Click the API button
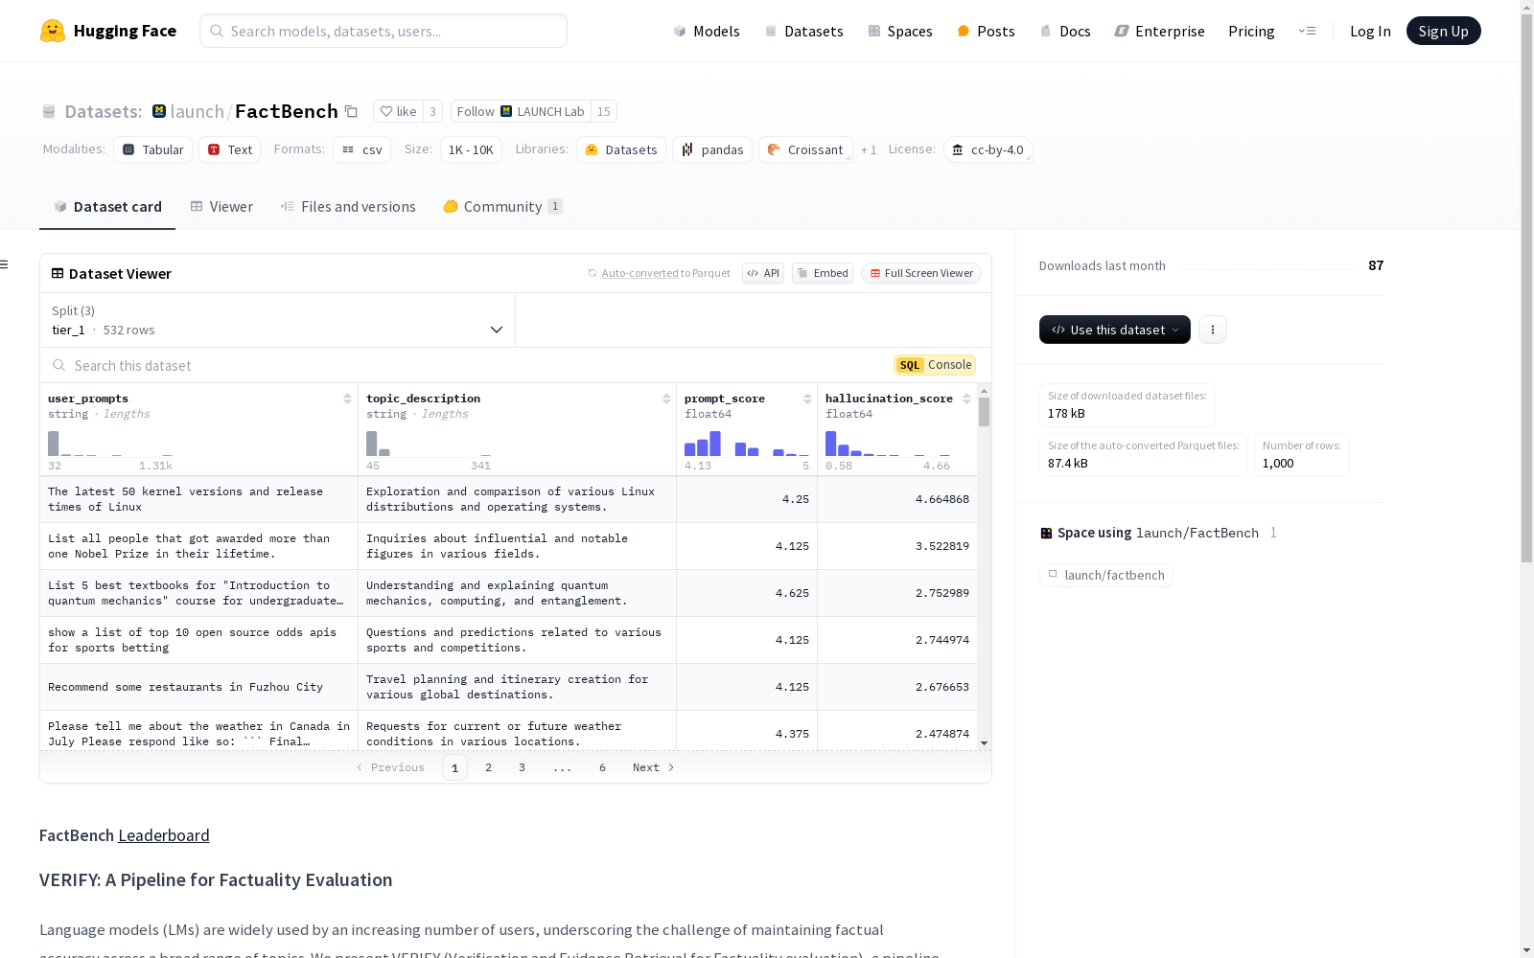 763,273
